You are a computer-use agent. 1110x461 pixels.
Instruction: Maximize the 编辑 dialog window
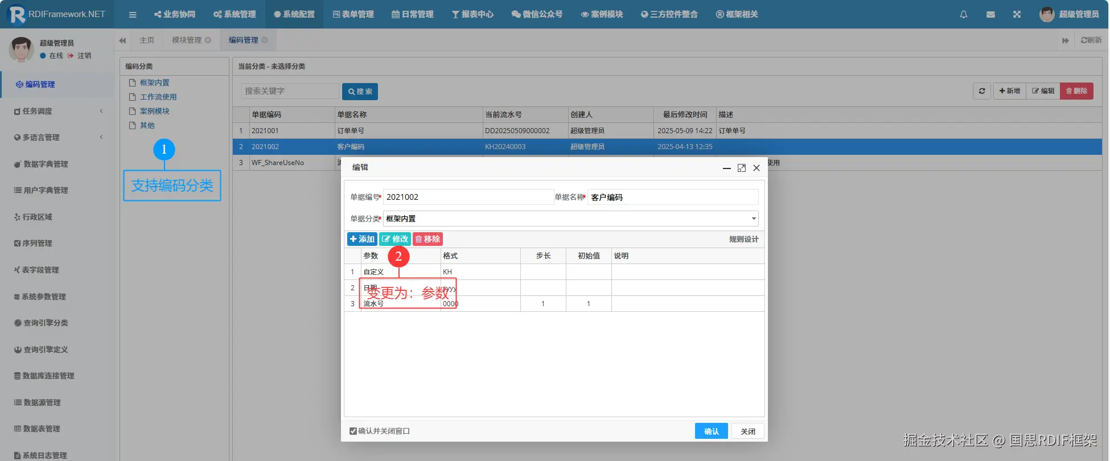point(741,168)
